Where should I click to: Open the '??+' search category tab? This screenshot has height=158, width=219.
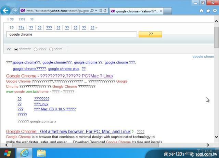[x=21, y=28]
